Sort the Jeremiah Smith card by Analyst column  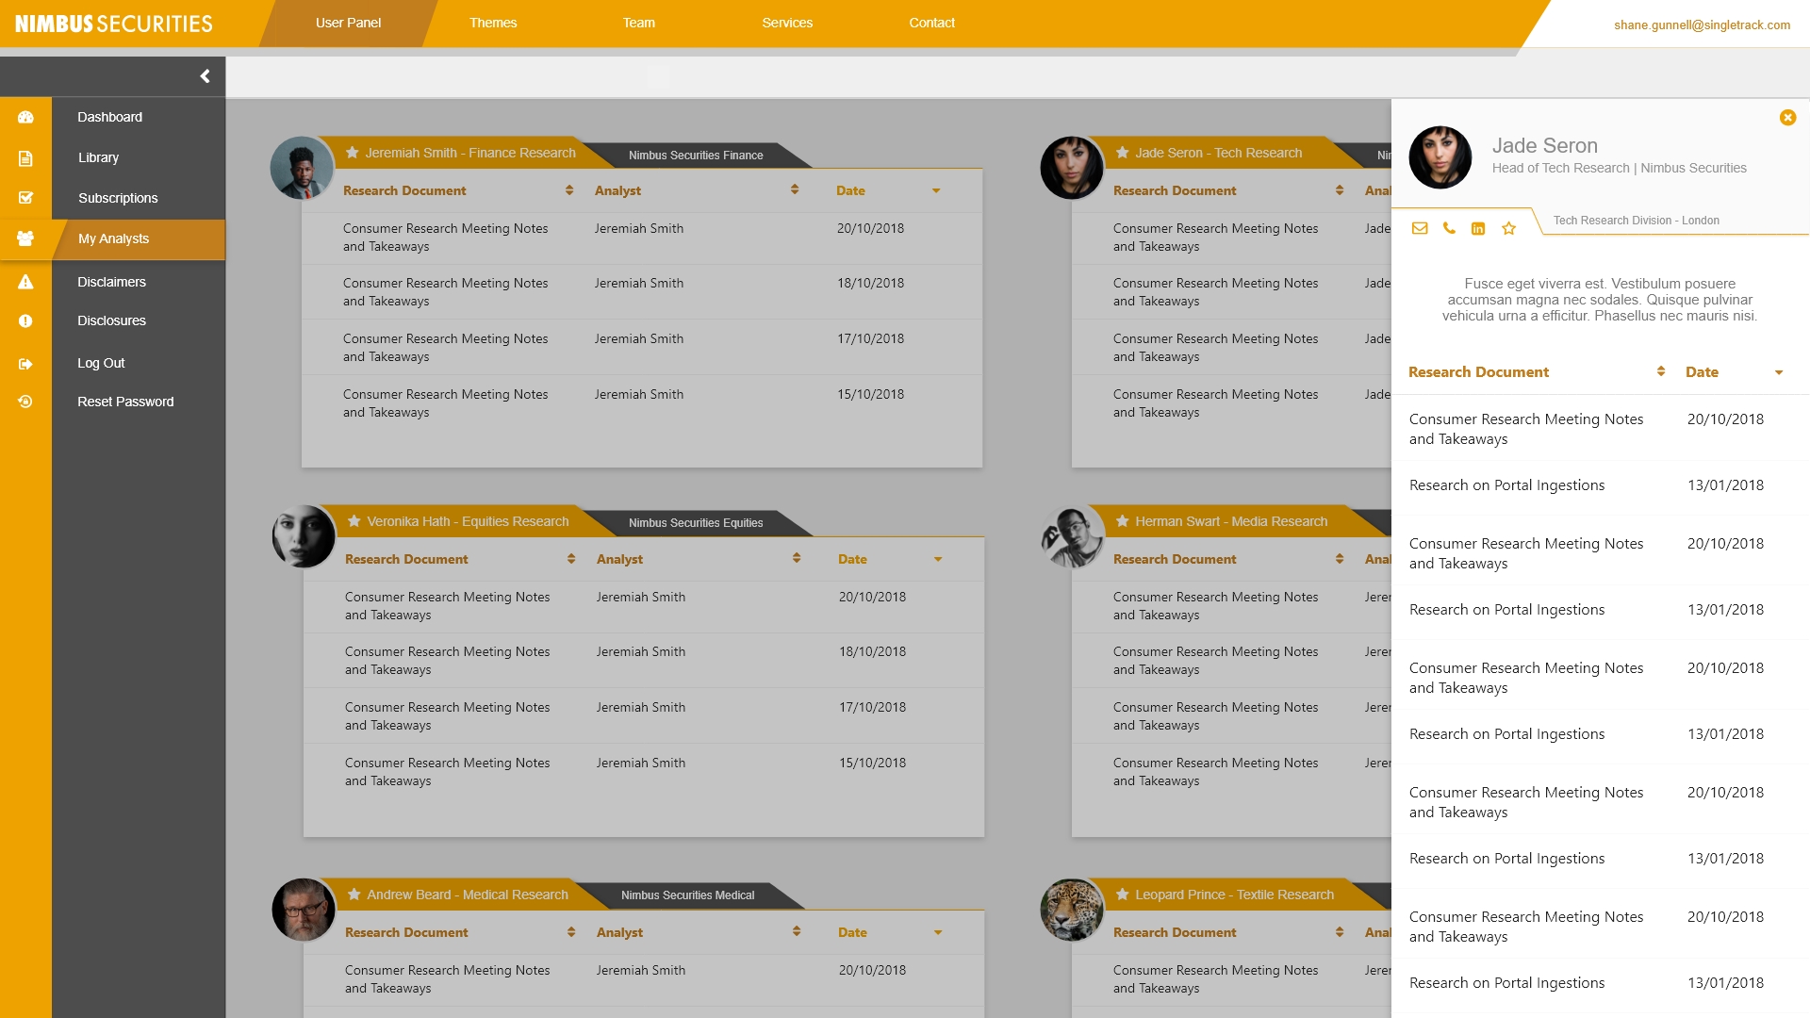point(795,190)
